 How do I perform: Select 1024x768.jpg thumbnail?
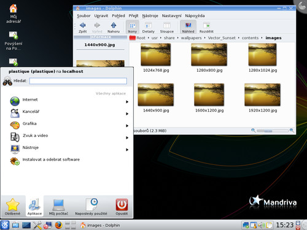(155, 55)
